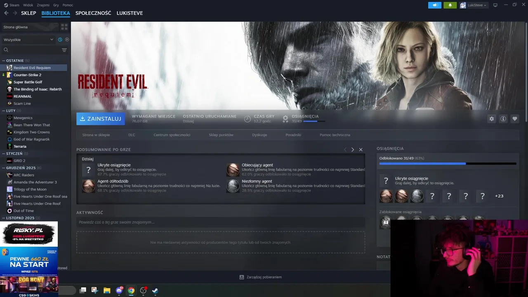Show next post-game summary arrow
The height and width of the screenshot is (297, 528).
352,150
